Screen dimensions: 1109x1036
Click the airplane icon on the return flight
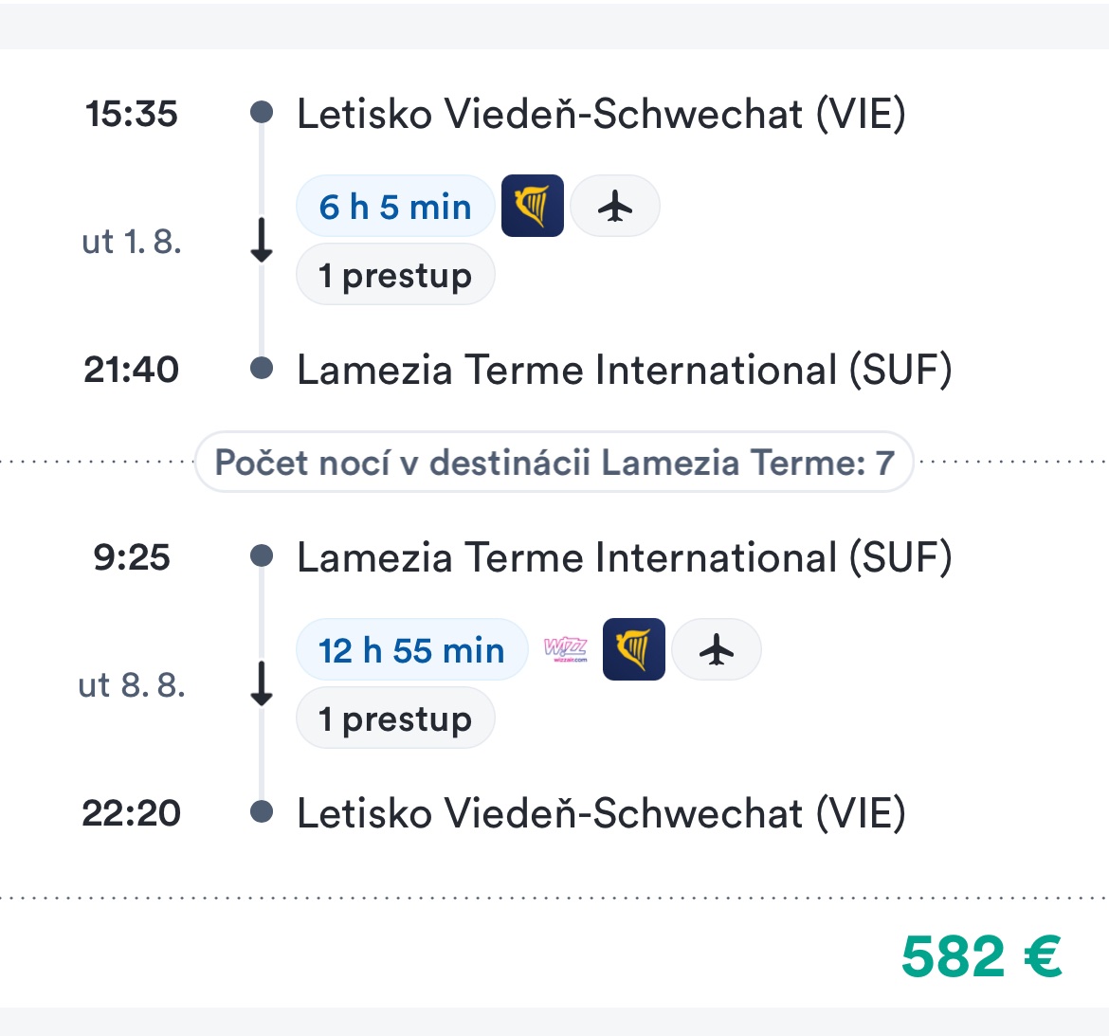(x=717, y=649)
